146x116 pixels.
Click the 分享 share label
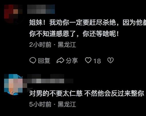coord(72,60)
